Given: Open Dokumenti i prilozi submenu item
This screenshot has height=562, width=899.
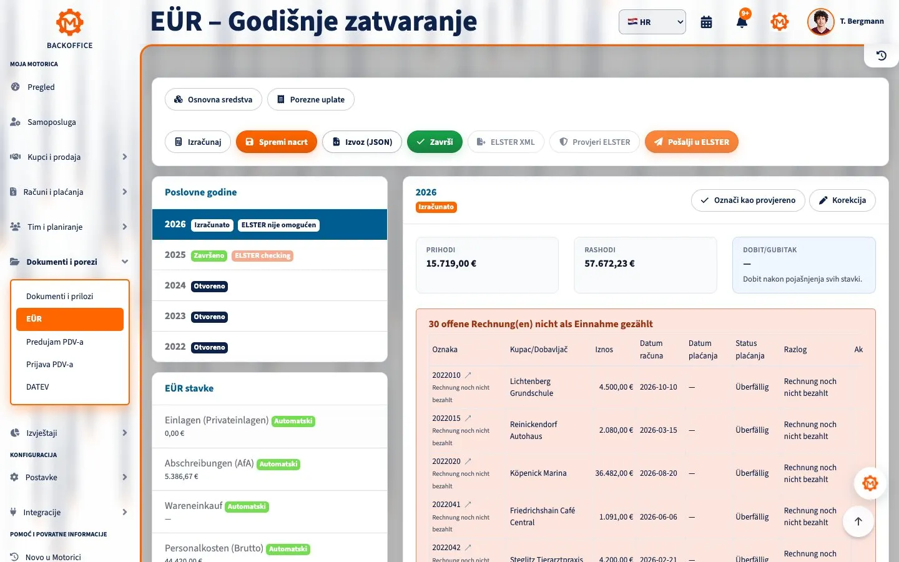Looking at the screenshot, I should point(70,296).
